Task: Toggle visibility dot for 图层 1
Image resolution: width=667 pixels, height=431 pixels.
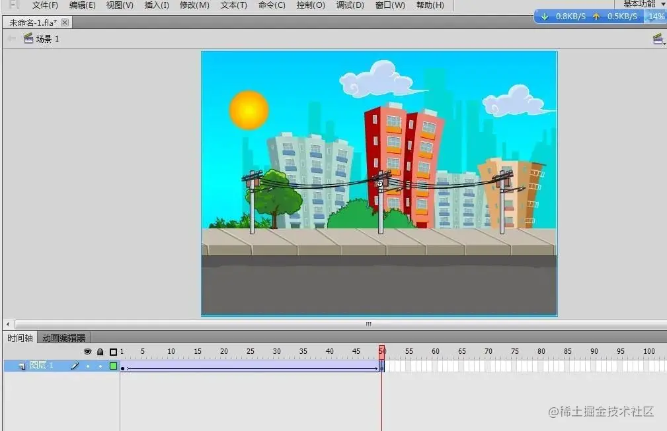Action: 88,366
